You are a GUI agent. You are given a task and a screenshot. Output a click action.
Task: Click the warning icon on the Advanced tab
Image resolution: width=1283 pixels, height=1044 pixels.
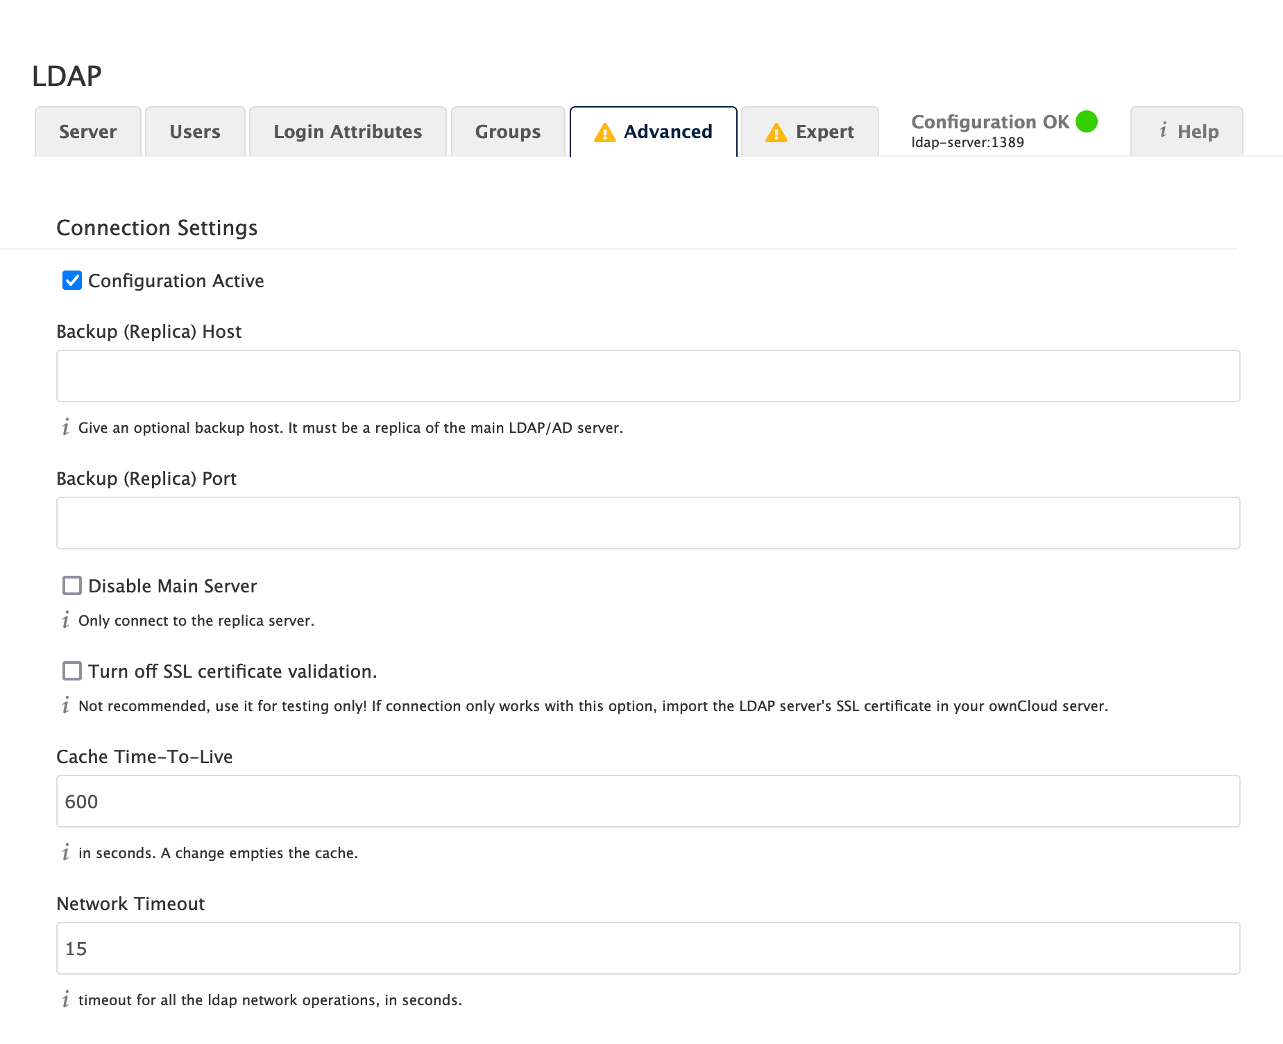[605, 132]
